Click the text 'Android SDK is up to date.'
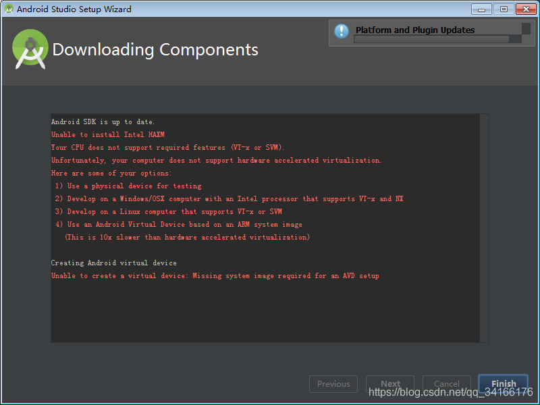Image resolution: width=540 pixels, height=405 pixels. point(103,122)
